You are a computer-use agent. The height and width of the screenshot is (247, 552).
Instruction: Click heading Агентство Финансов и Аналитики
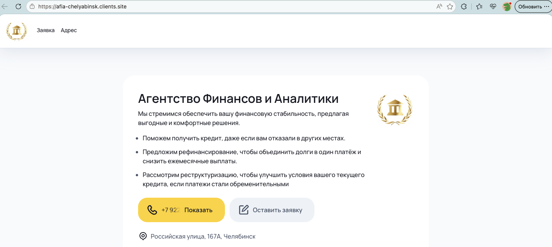tap(238, 99)
